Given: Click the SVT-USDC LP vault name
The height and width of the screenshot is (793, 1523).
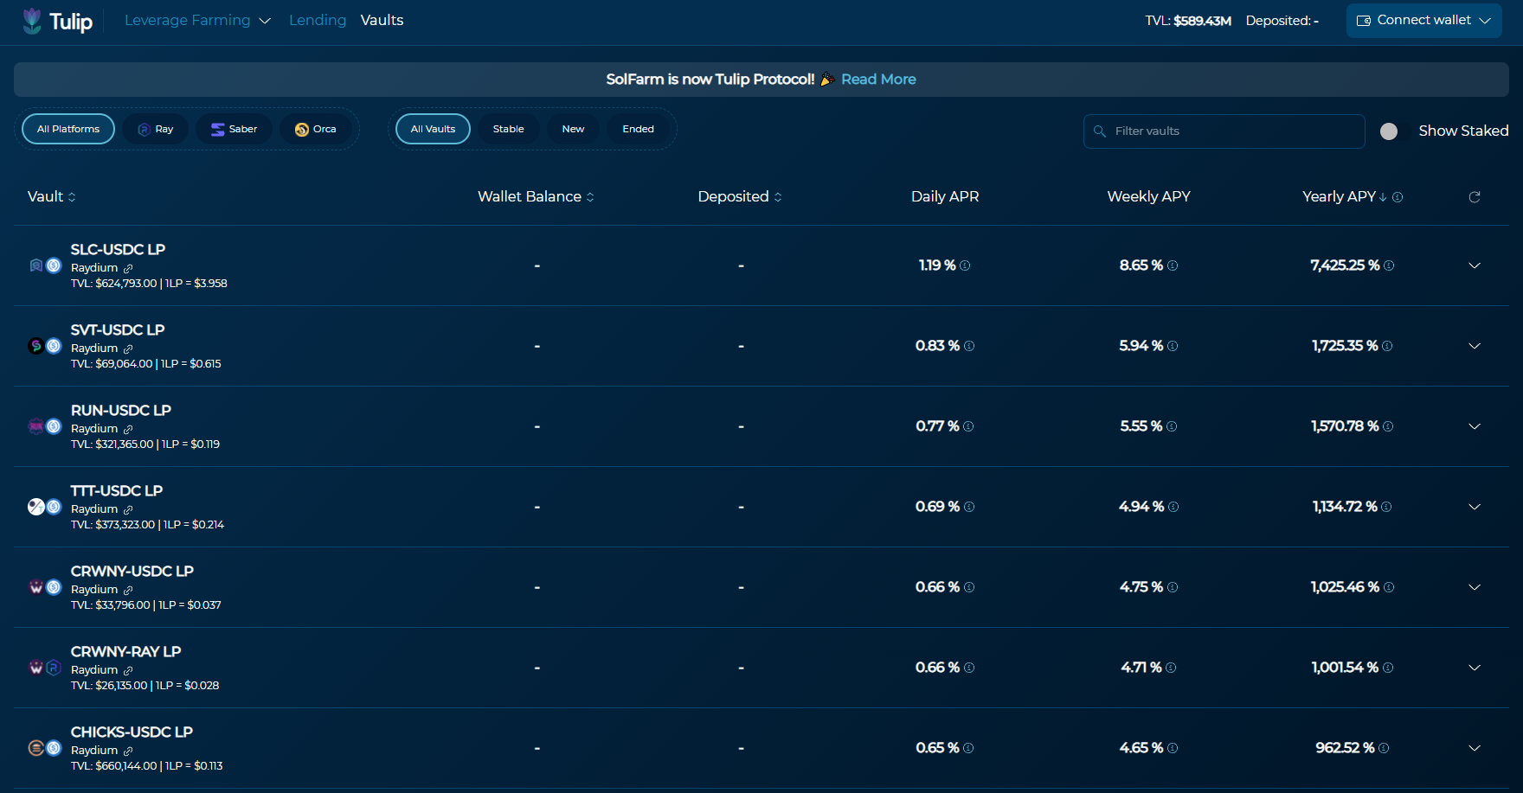Looking at the screenshot, I should tap(118, 329).
